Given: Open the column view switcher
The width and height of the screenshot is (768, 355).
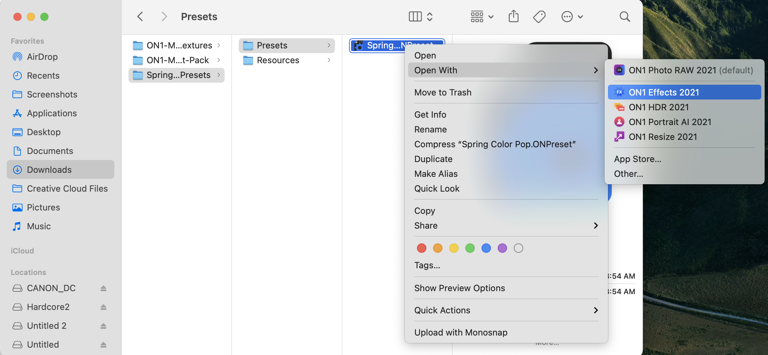Looking at the screenshot, I should pyautogui.click(x=420, y=16).
